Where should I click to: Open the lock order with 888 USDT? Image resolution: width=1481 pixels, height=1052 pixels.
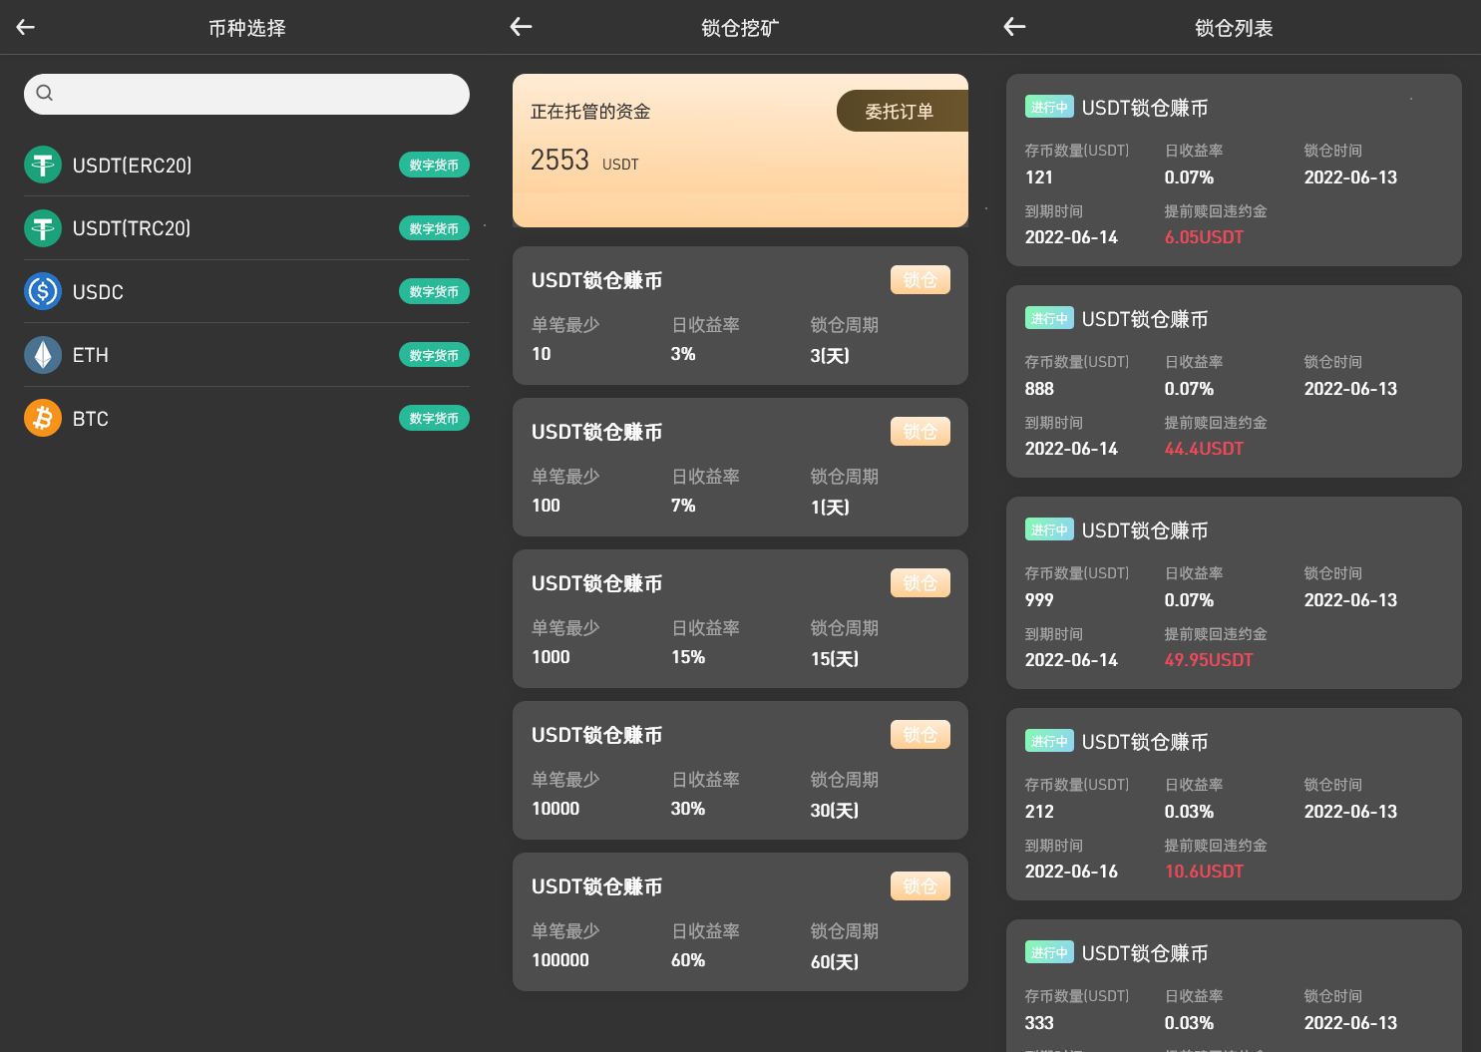(x=1234, y=381)
